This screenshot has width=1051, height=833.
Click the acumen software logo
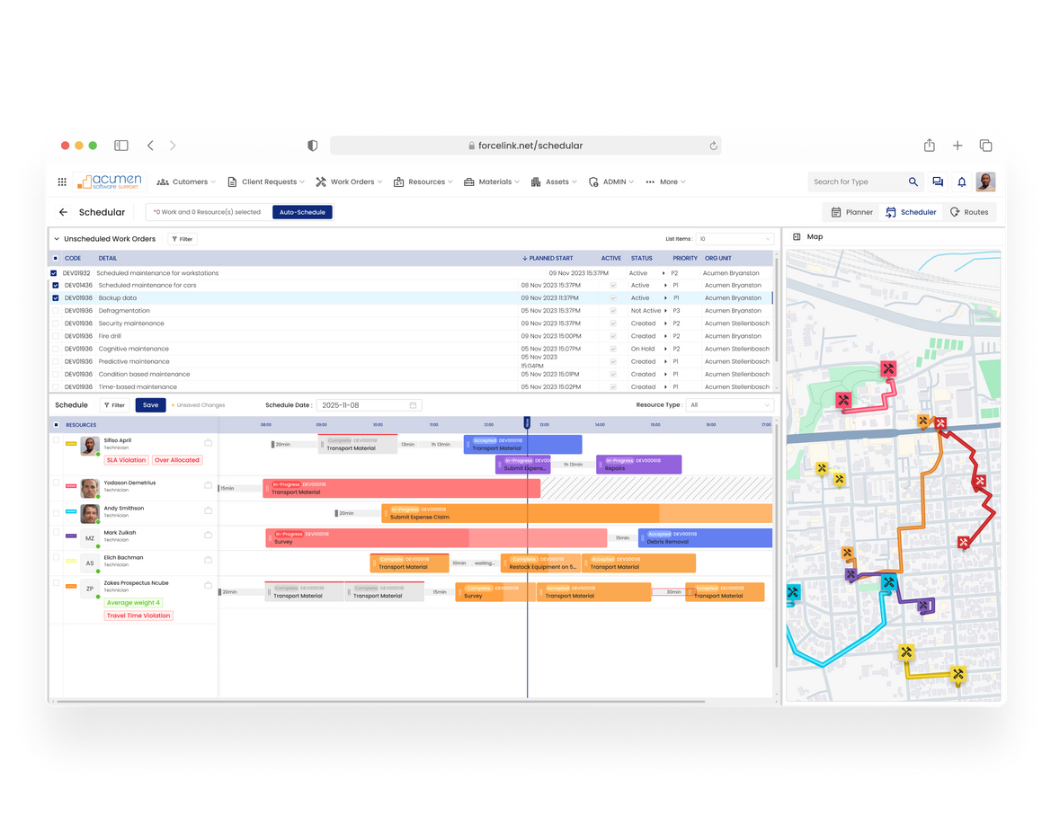point(110,181)
